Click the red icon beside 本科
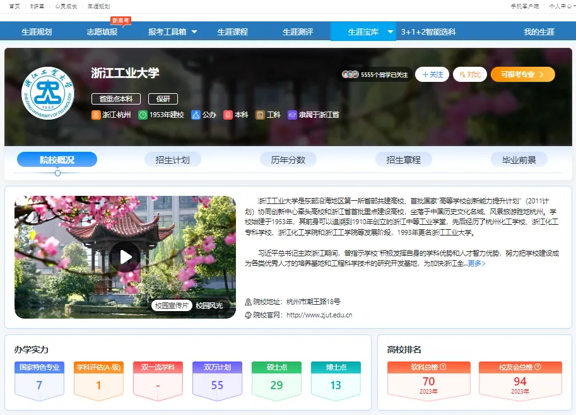The width and height of the screenshot is (576, 415). click(228, 115)
